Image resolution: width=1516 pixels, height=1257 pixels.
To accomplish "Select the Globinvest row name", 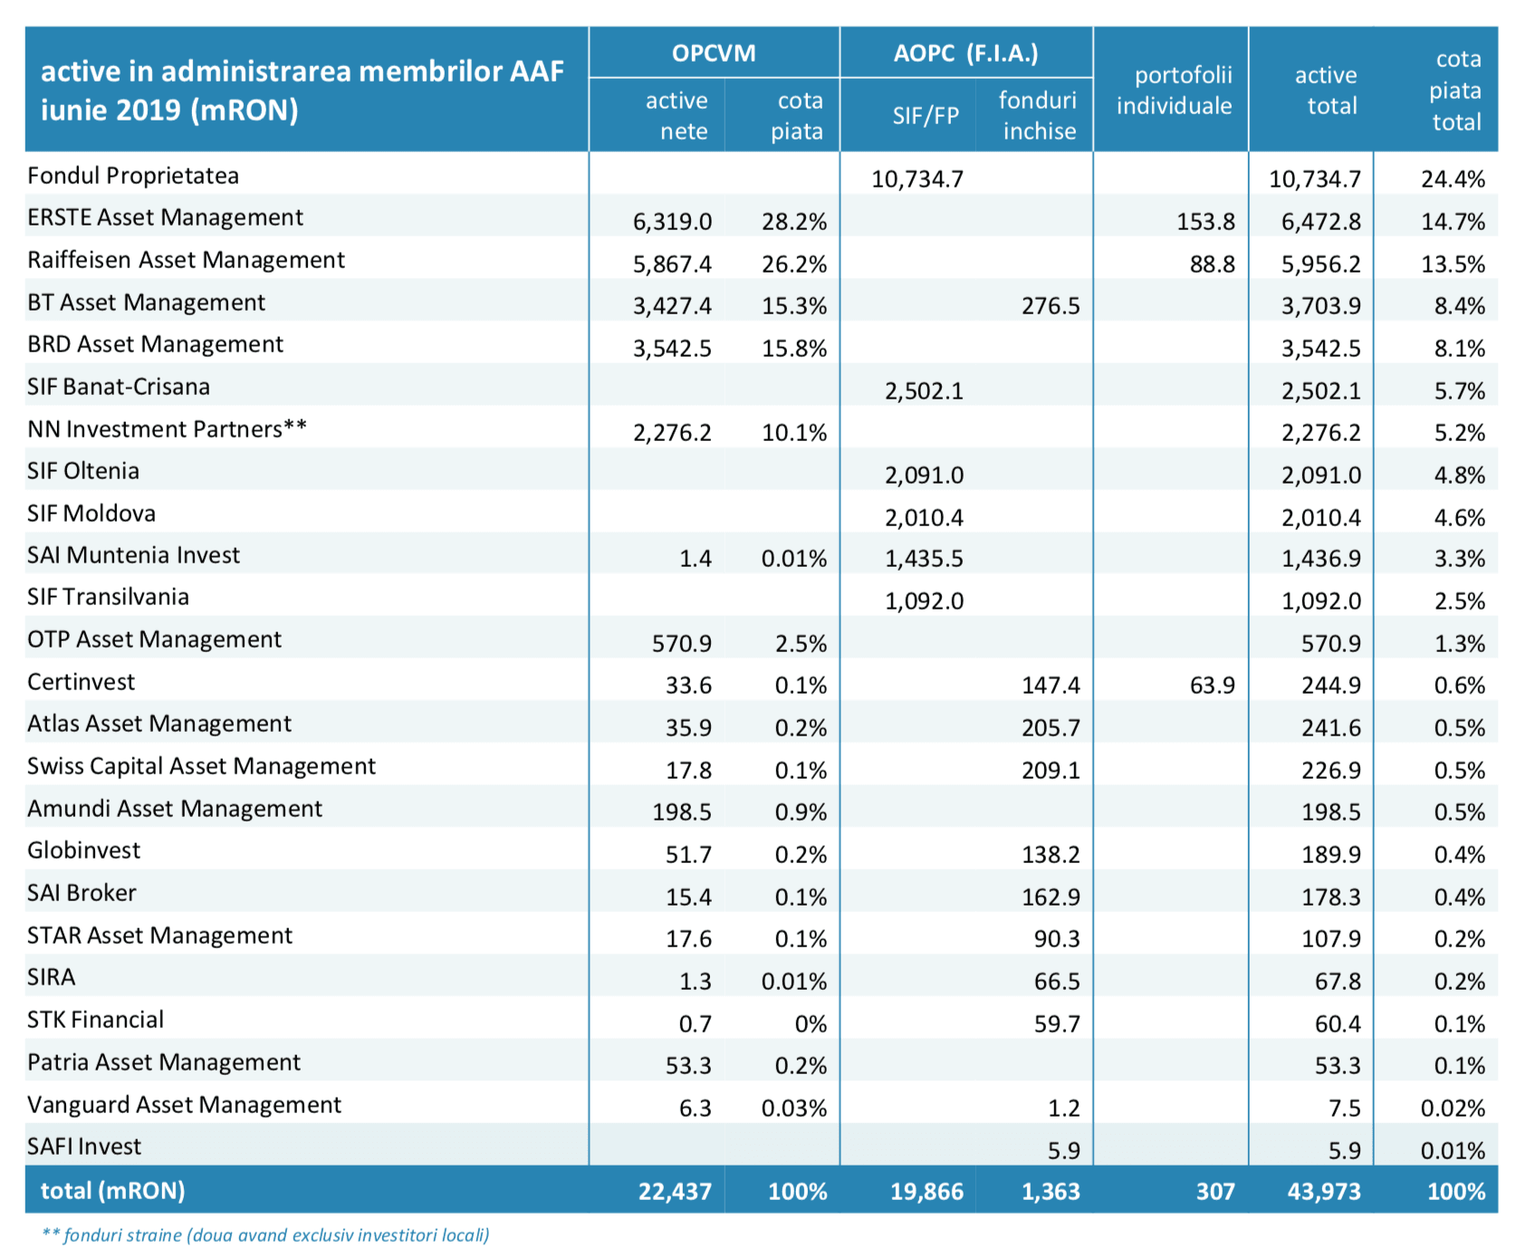I will [x=83, y=850].
